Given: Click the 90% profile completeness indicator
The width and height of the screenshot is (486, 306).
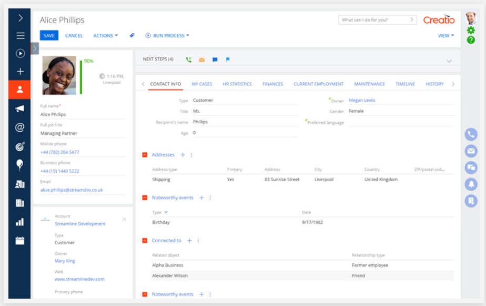Looking at the screenshot, I should tap(88, 61).
